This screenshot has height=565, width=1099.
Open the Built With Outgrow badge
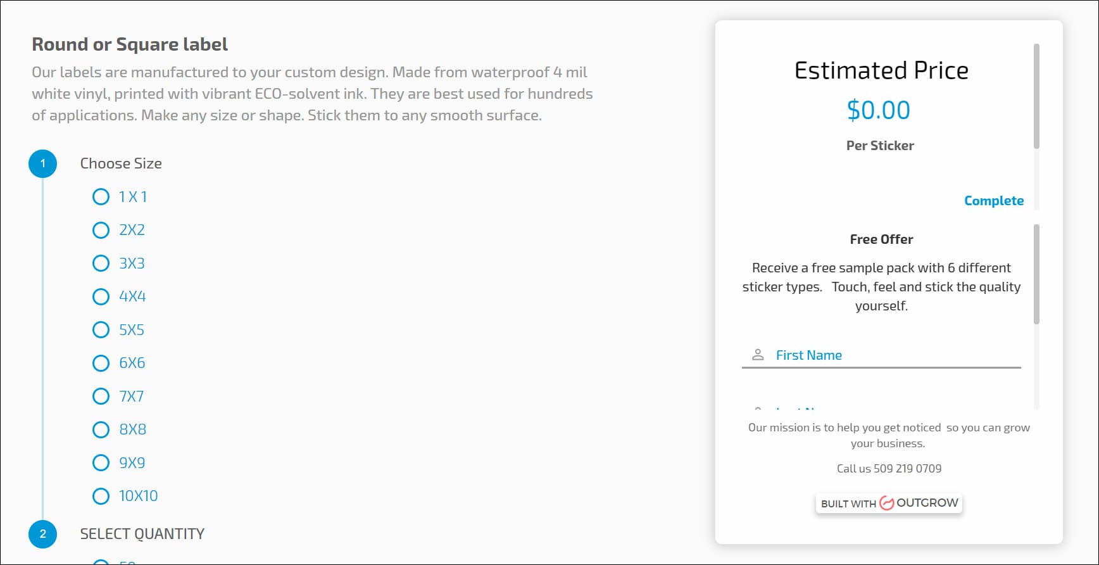click(x=889, y=504)
